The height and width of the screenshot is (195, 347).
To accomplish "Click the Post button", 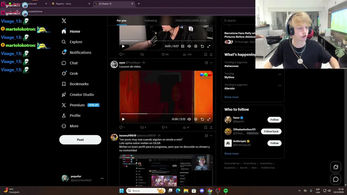I will (80, 140).
